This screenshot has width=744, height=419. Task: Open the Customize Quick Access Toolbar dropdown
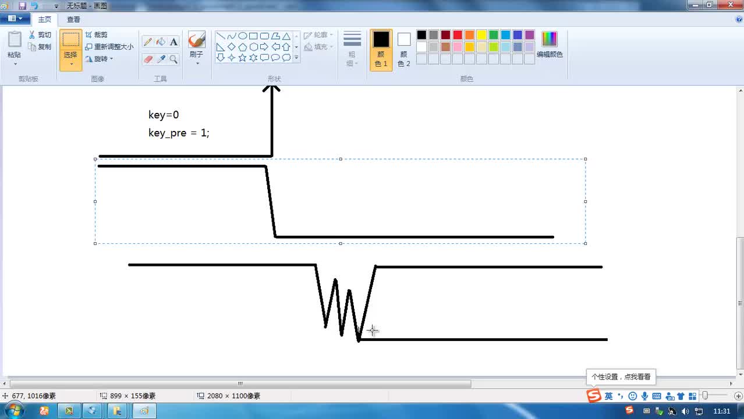click(x=56, y=6)
